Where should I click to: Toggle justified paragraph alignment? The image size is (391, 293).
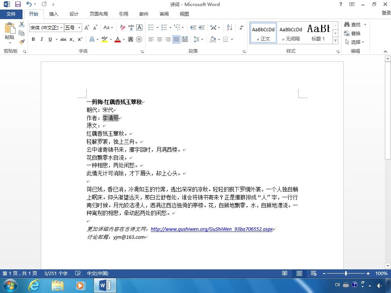click(176, 39)
